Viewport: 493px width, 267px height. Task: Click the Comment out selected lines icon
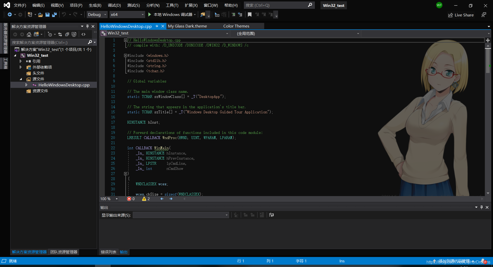(233, 15)
